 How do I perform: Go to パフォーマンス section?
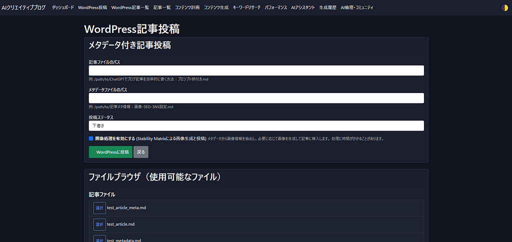276,7
